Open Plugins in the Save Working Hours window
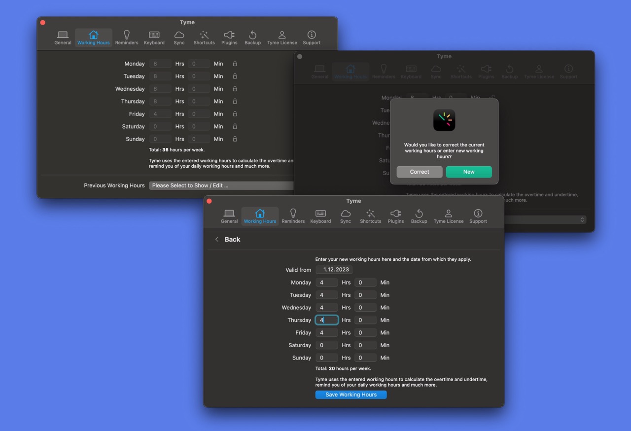631x431 pixels. coord(396,216)
